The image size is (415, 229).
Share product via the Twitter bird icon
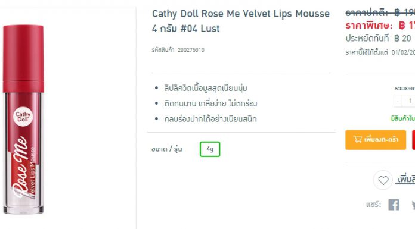[413, 205]
